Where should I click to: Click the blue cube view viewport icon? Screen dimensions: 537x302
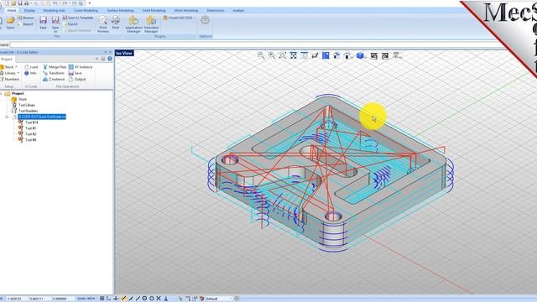click(x=360, y=55)
